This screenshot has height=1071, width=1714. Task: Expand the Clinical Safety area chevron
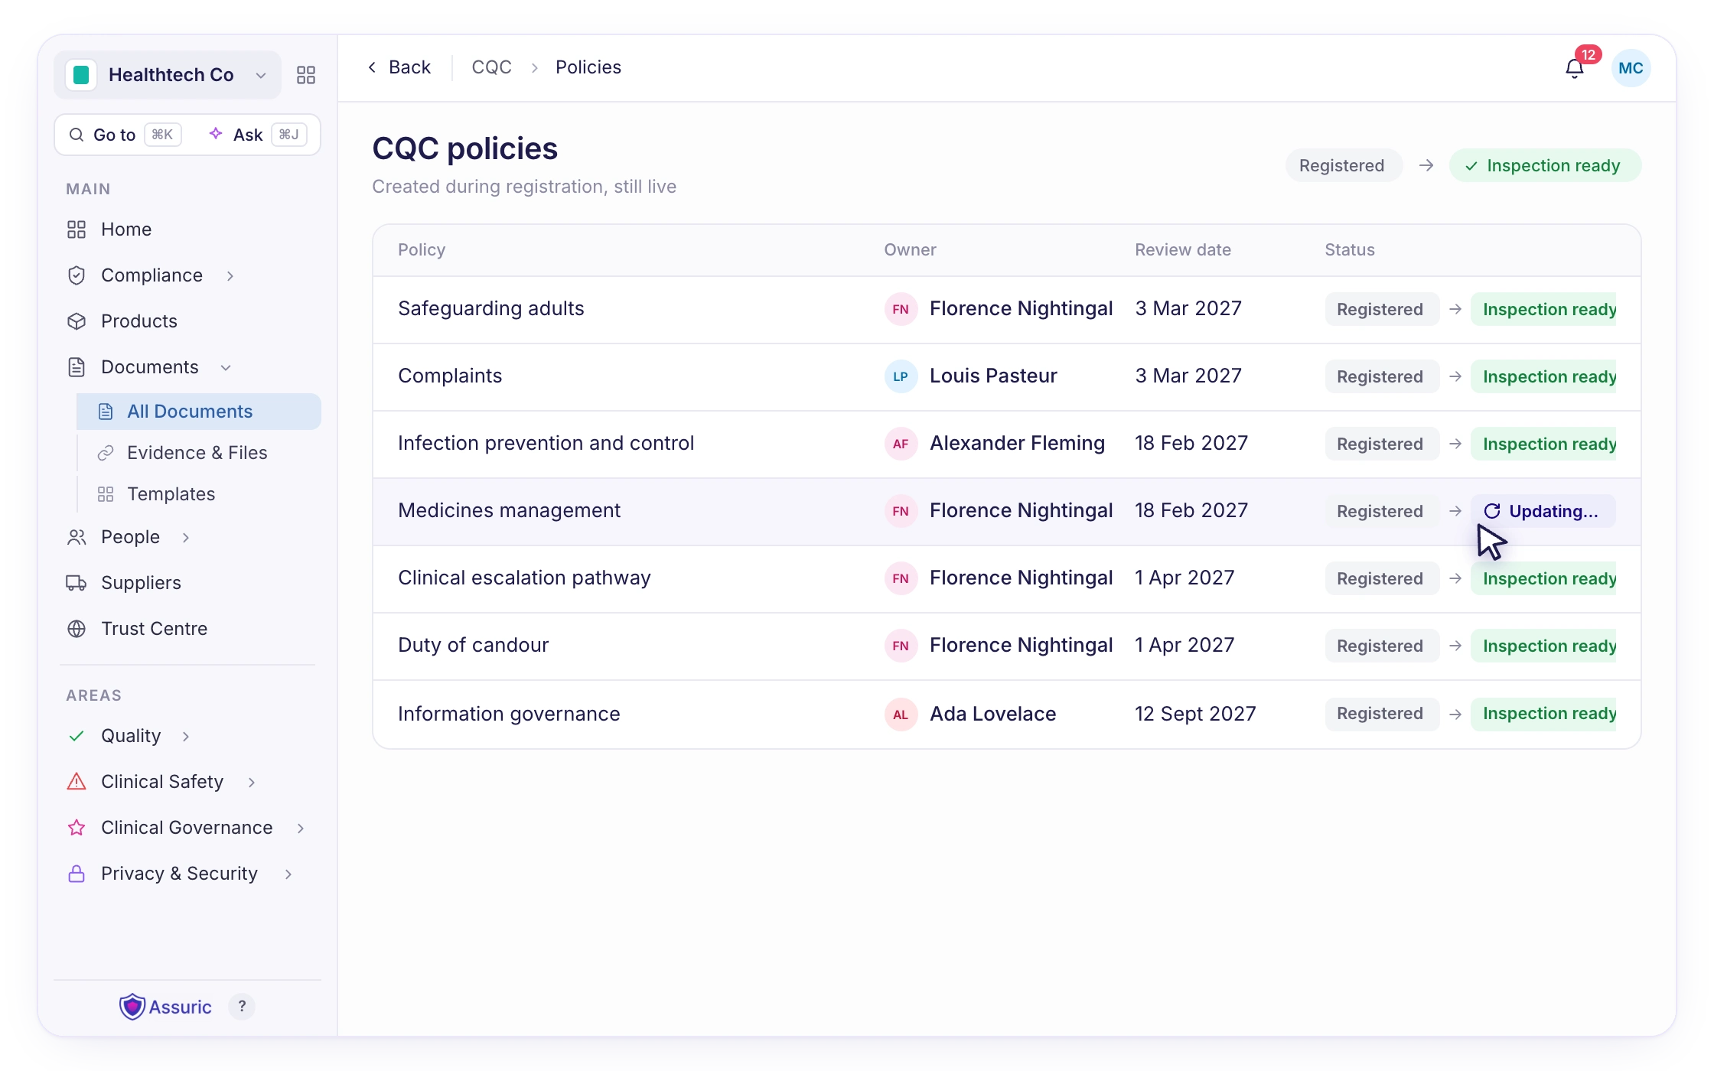click(252, 782)
